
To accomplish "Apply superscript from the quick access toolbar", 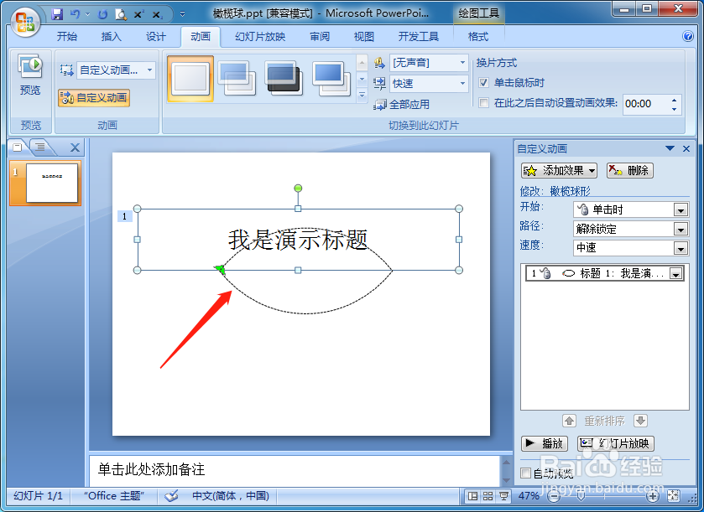I will 138,14.
